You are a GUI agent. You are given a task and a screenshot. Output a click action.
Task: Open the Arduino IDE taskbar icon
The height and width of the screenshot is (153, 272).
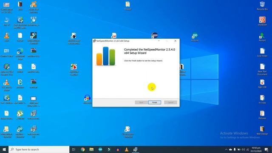tap(100, 149)
